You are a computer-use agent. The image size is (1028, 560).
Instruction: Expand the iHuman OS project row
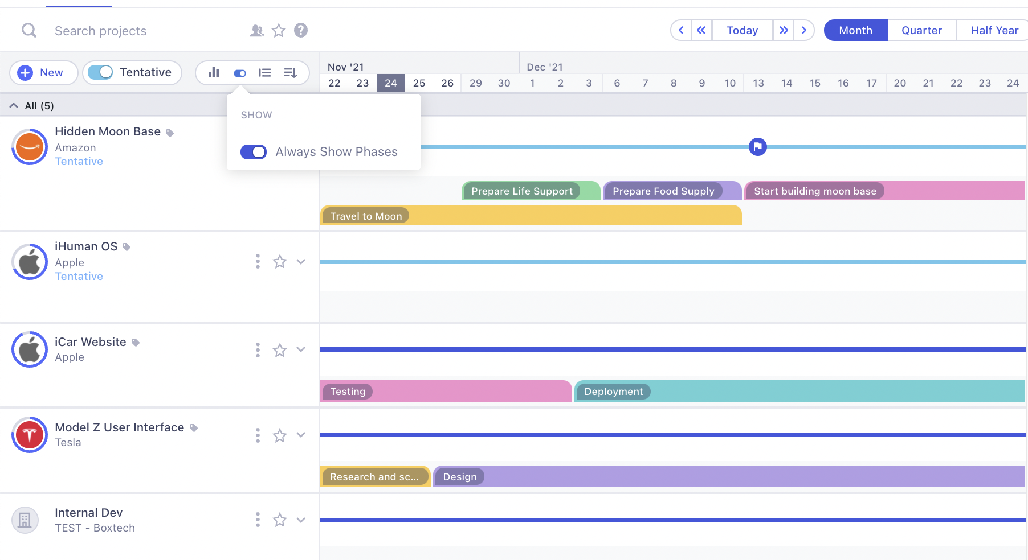pyautogui.click(x=301, y=261)
